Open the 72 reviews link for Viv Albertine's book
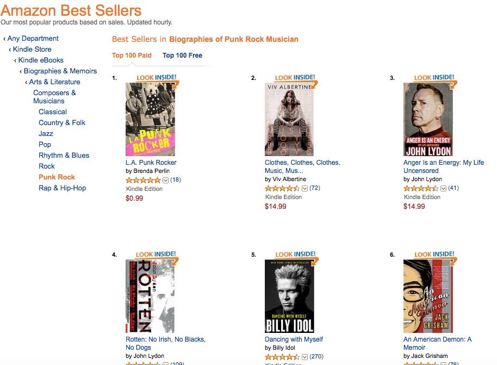This screenshot has width=497, height=365. pos(315,188)
